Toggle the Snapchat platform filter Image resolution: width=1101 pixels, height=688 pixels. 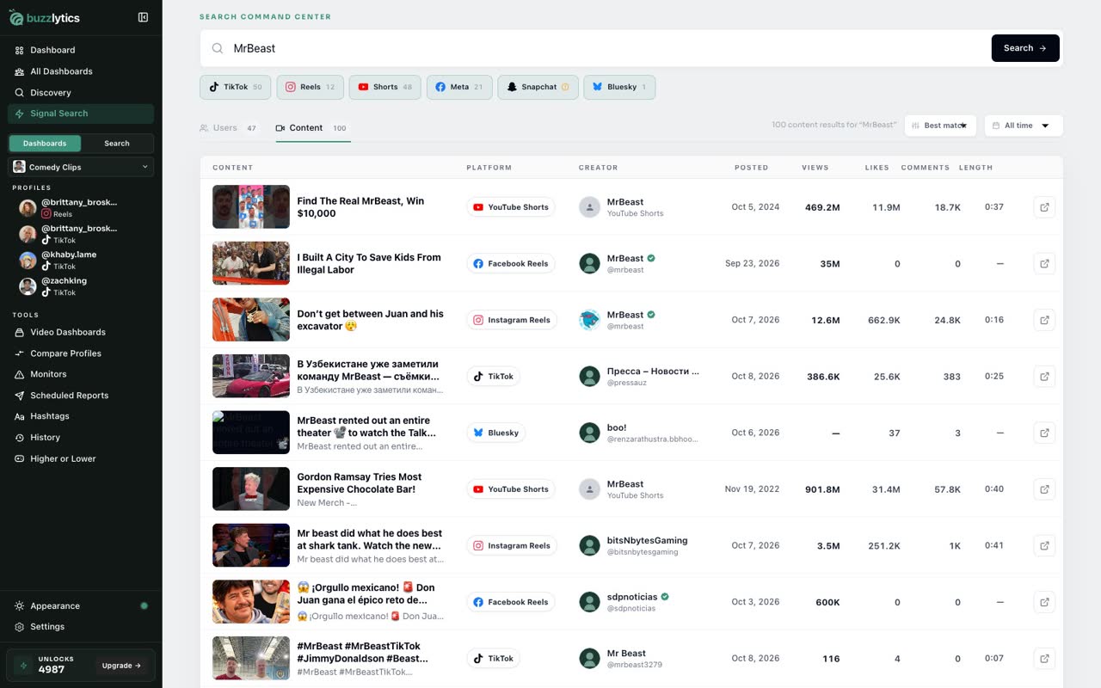point(538,87)
